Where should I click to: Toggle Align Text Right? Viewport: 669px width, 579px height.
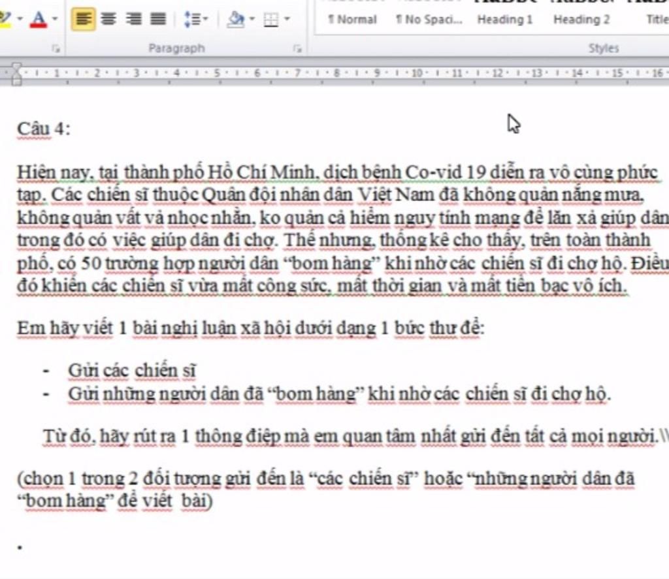(133, 19)
